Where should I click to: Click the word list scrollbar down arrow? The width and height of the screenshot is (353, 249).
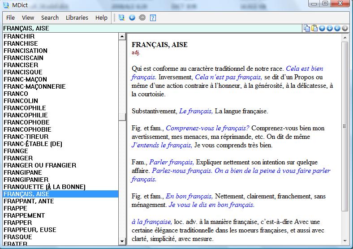click(122, 242)
